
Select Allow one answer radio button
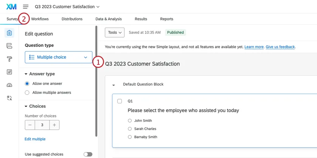27,83
